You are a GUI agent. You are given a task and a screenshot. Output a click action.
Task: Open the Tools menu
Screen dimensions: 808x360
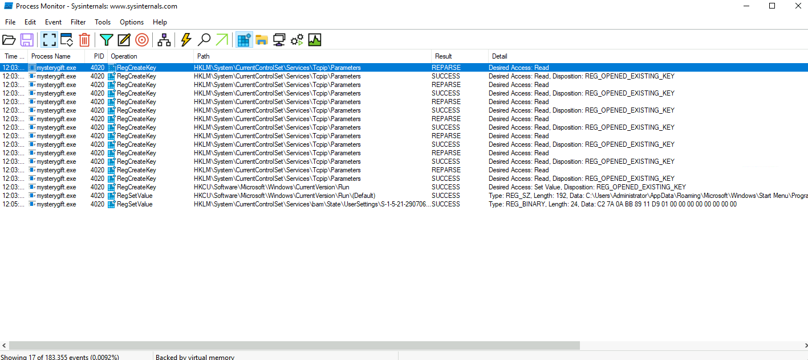(103, 22)
